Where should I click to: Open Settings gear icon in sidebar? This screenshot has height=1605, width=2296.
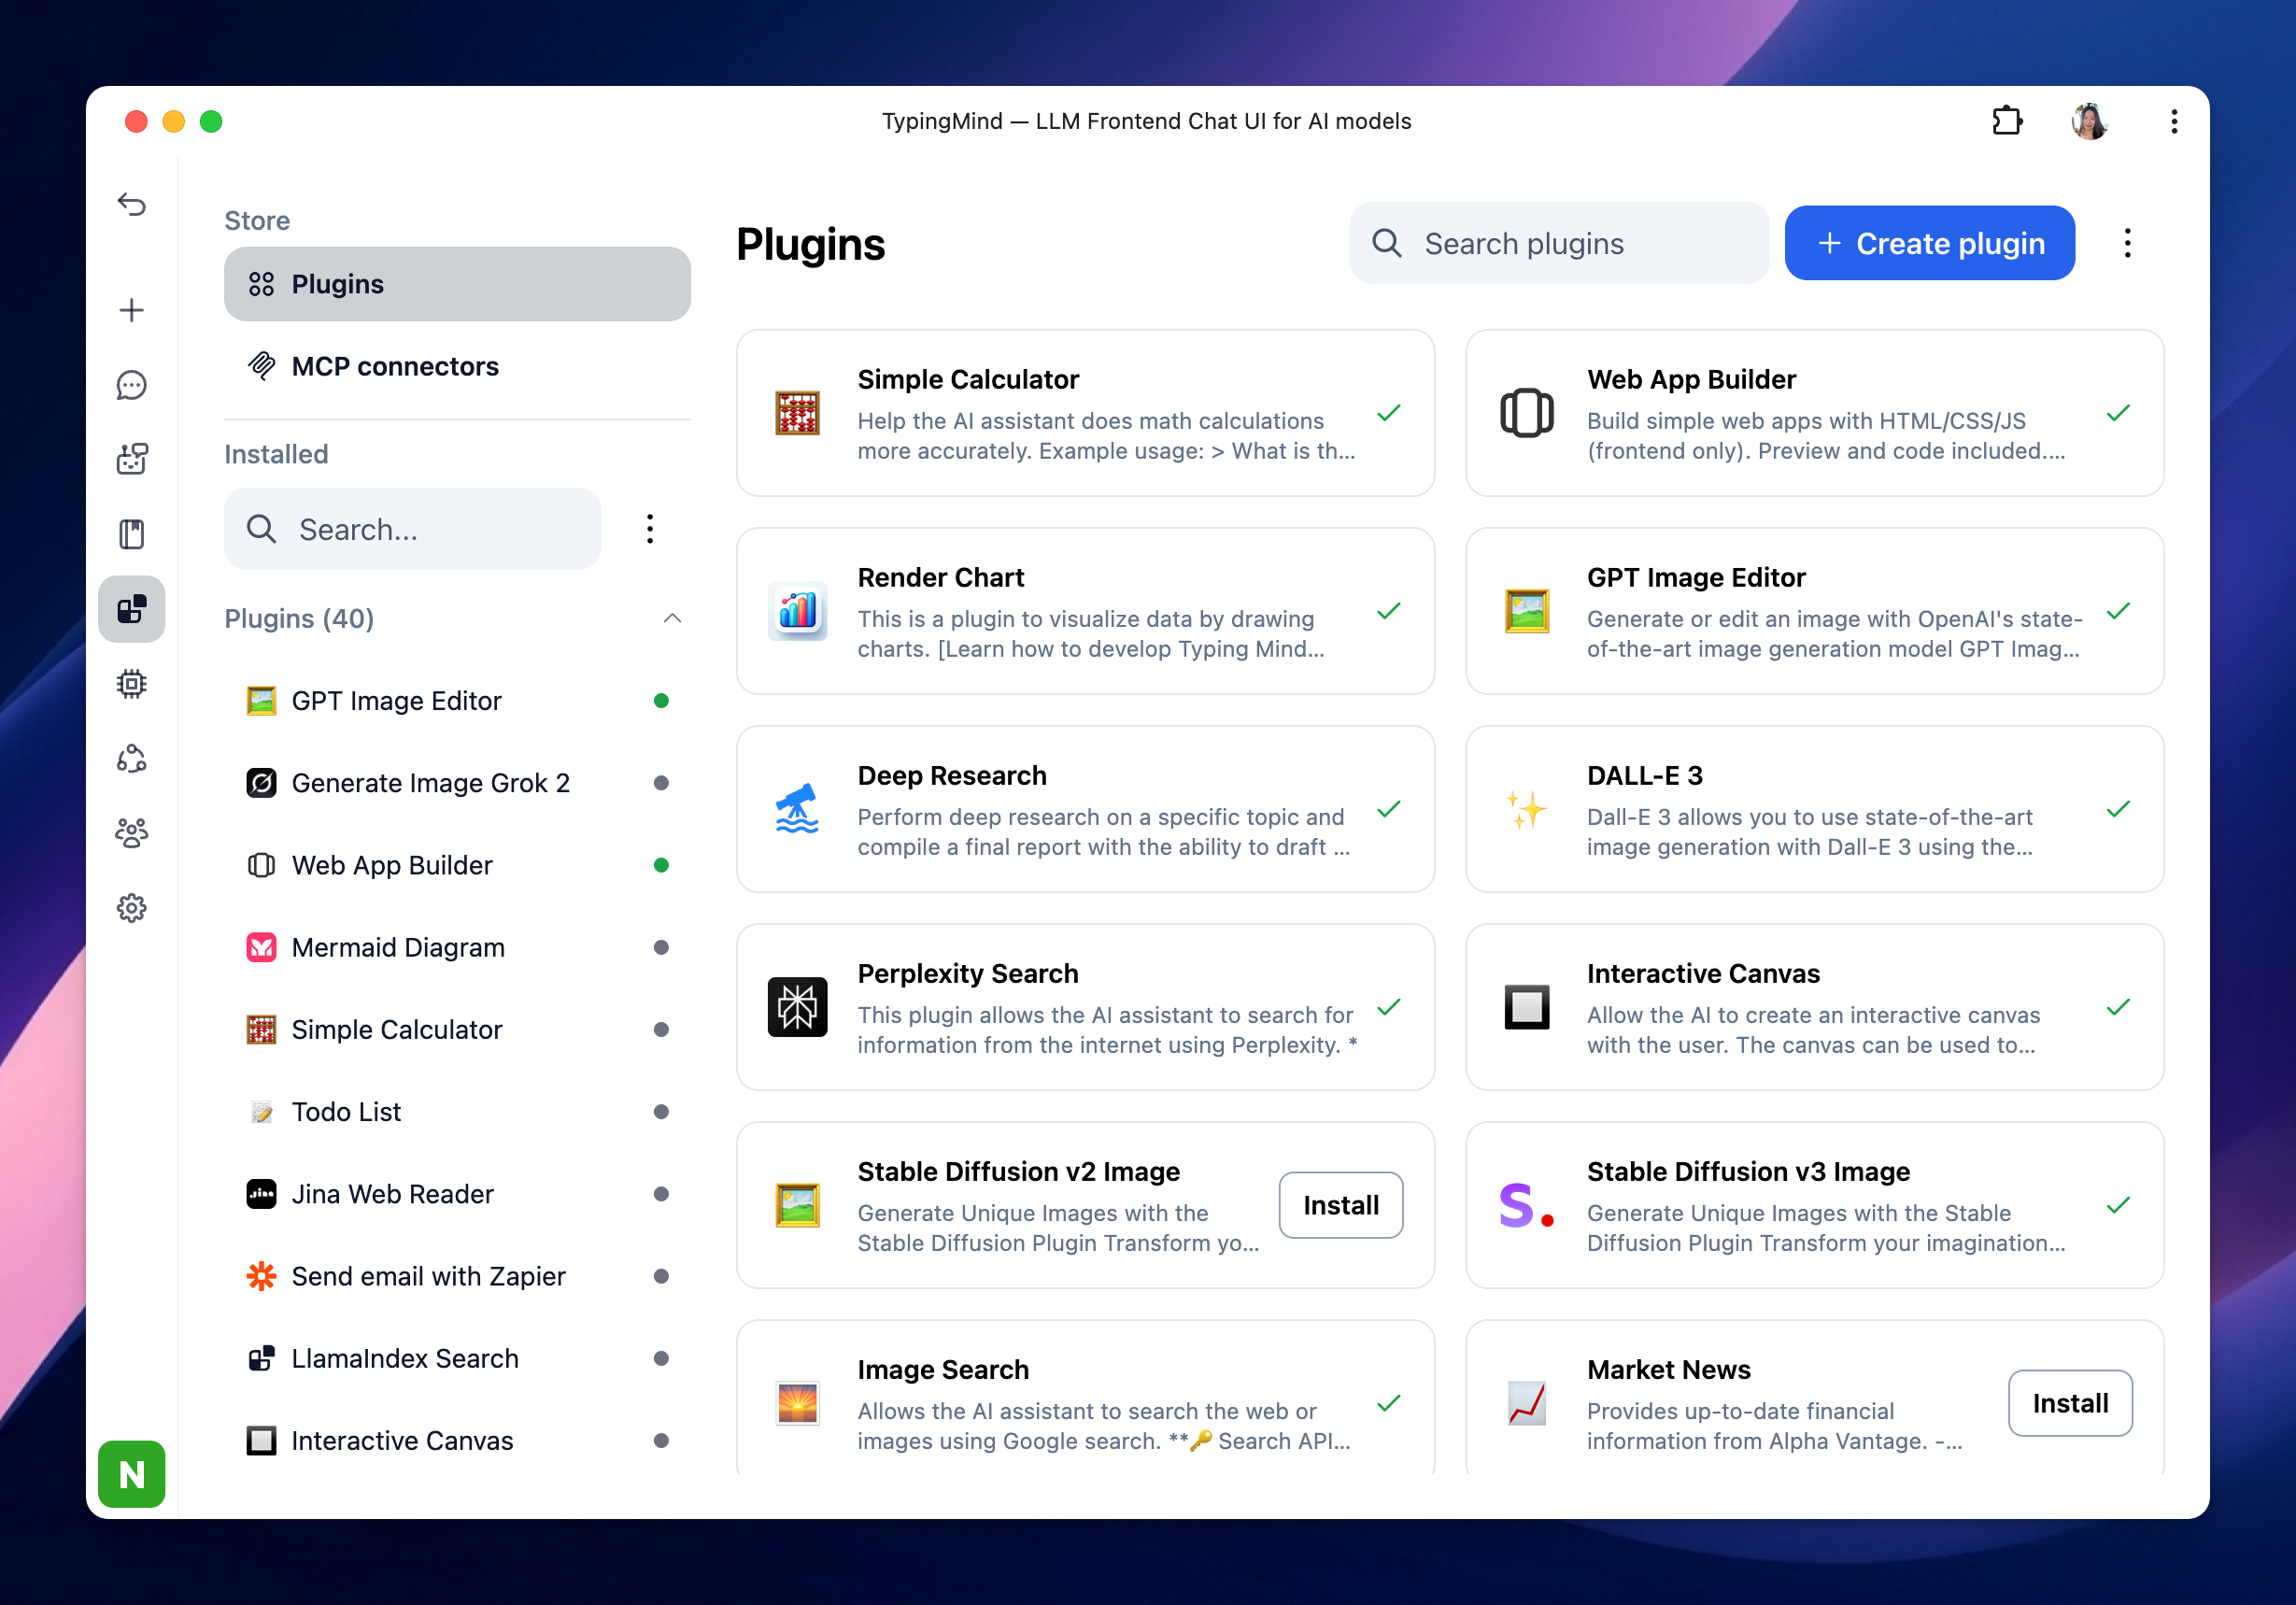tap(132, 908)
